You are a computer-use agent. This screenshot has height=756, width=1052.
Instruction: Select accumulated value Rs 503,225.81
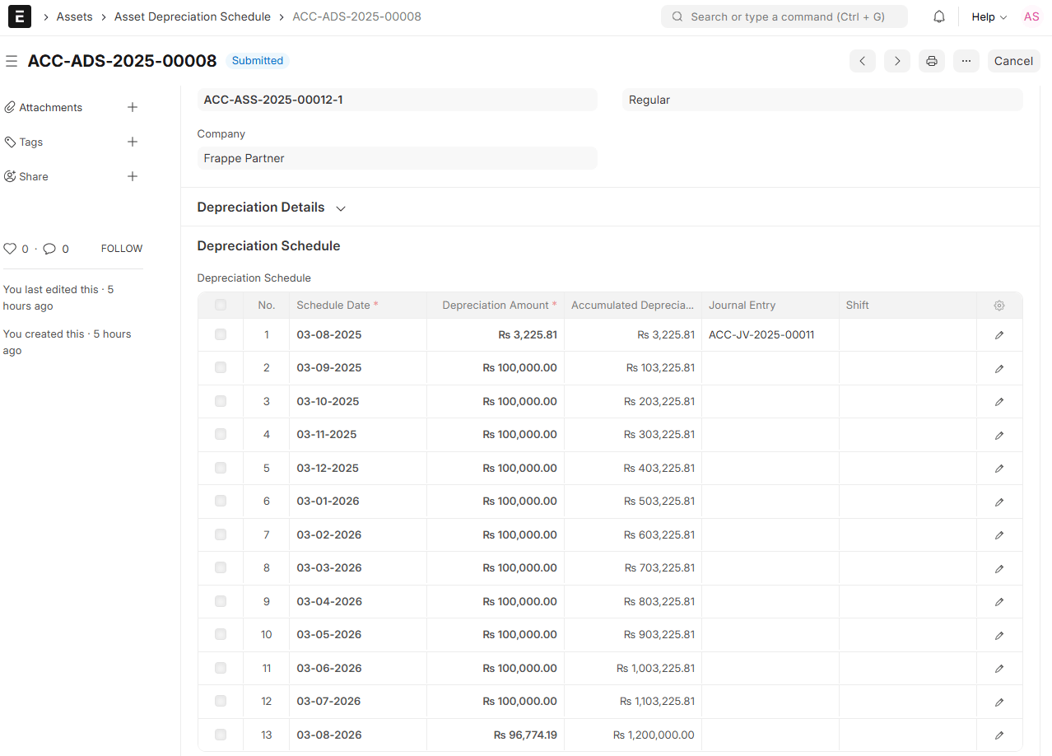click(659, 502)
